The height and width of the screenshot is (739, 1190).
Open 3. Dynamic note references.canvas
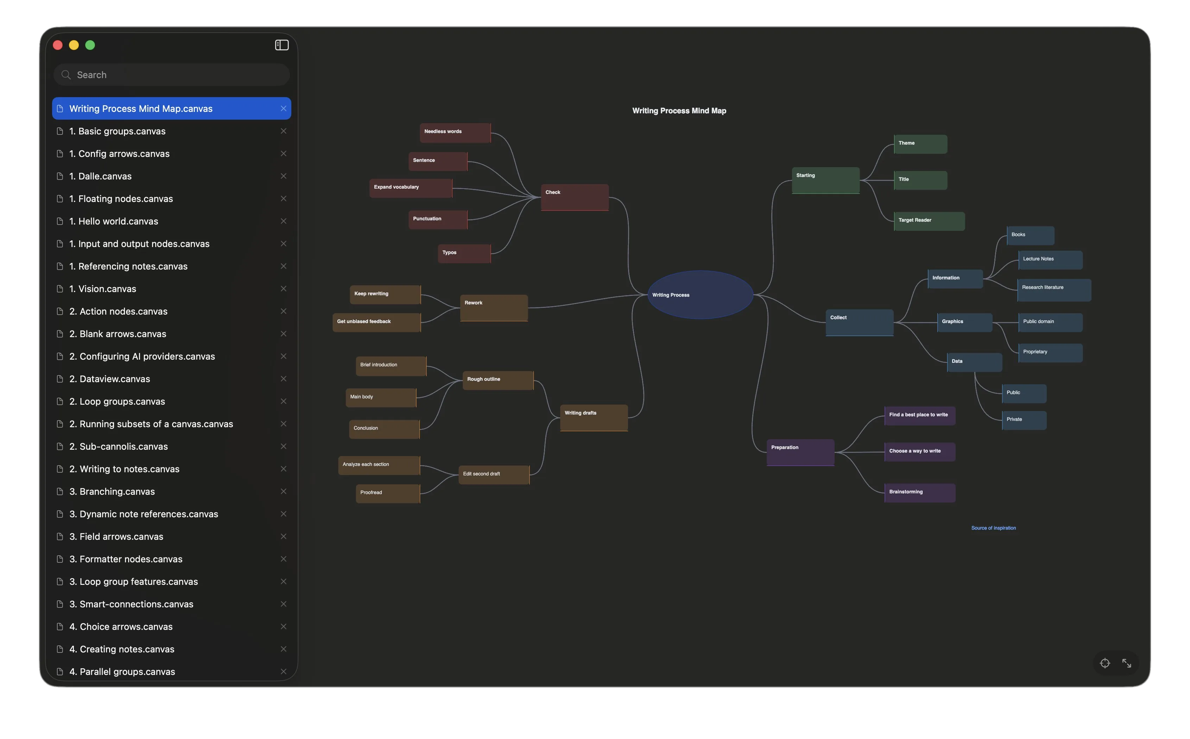click(172, 514)
